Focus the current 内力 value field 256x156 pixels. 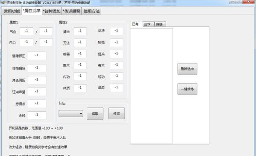[26, 42]
